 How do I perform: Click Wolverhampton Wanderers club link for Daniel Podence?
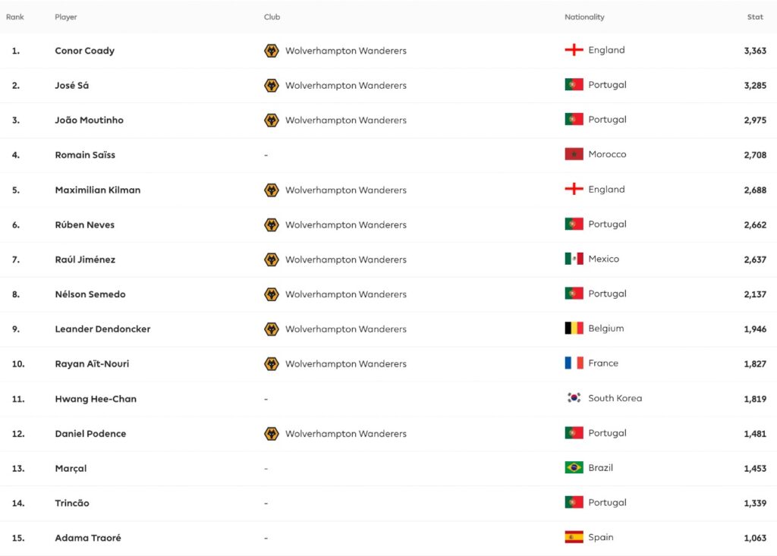coord(346,434)
